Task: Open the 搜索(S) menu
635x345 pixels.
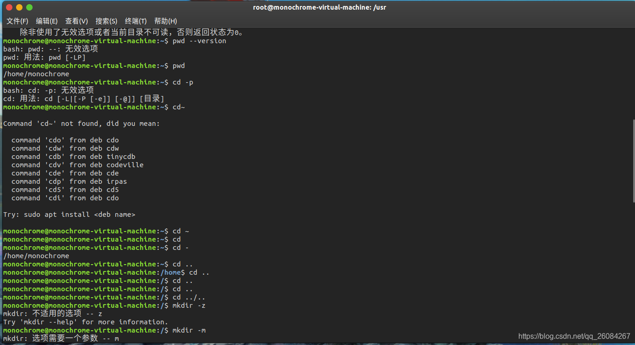Action: coord(107,21)
